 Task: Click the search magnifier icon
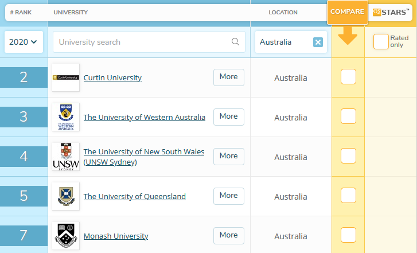tap(235, 42)
